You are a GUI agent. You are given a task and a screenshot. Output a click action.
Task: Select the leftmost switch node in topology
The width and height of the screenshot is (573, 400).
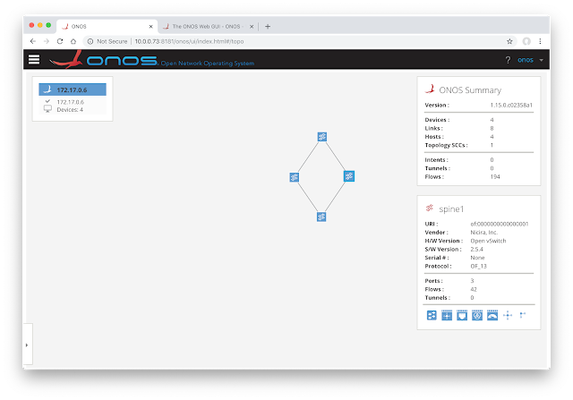point(295,177)
